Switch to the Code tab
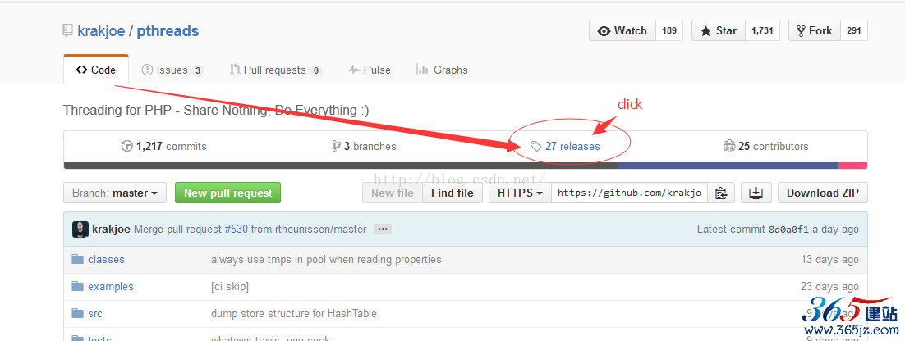This screenshot has width=905, height=341. coord(96,70)
